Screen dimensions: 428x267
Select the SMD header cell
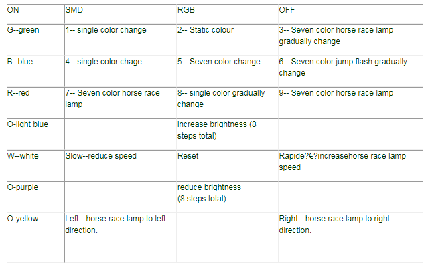pos(121,14)
